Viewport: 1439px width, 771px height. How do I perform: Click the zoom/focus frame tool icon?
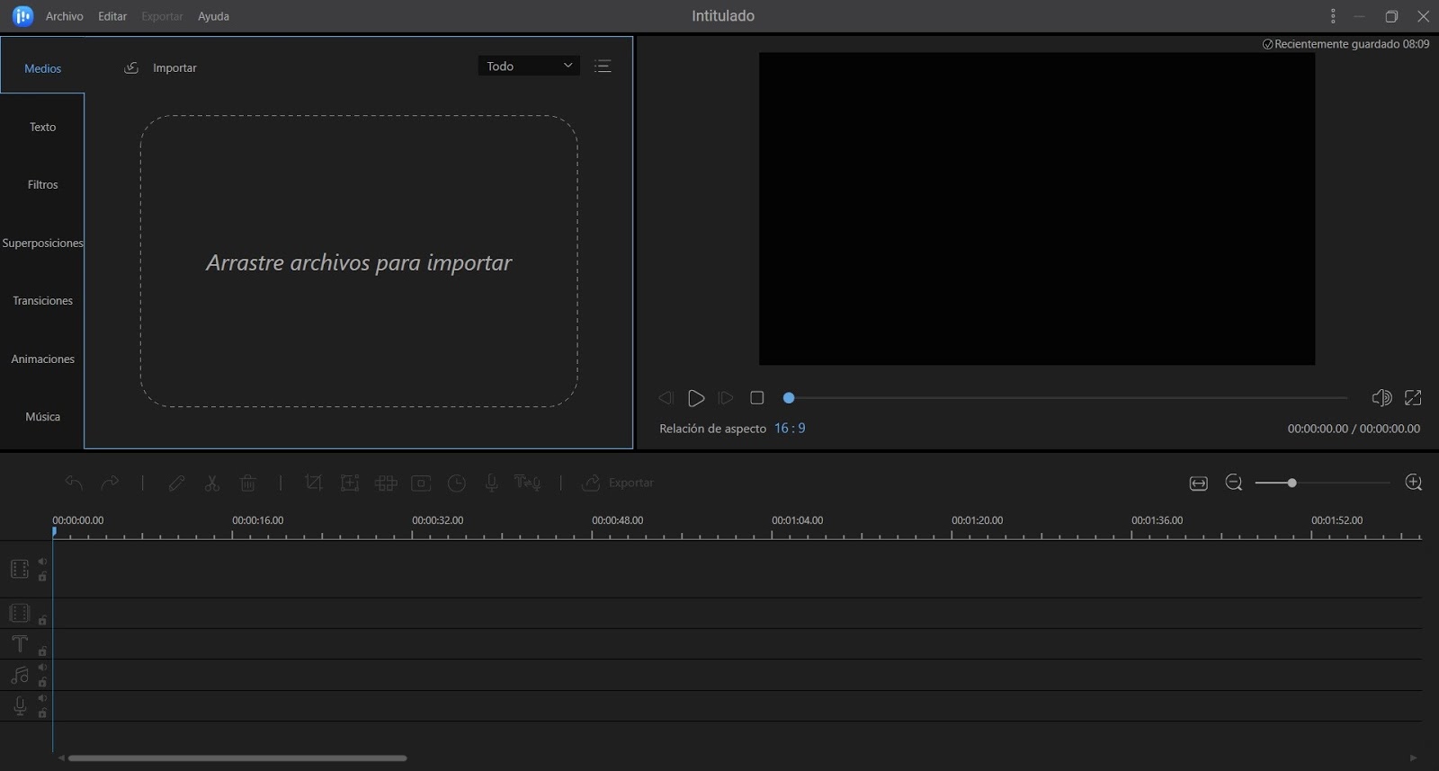point(350,483)
